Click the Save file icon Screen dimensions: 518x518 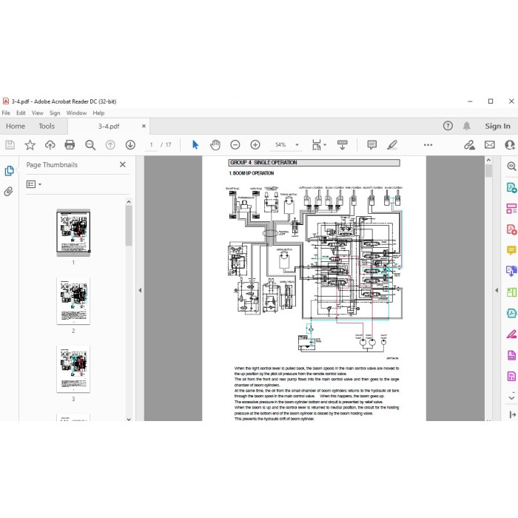tap(10, 145)
